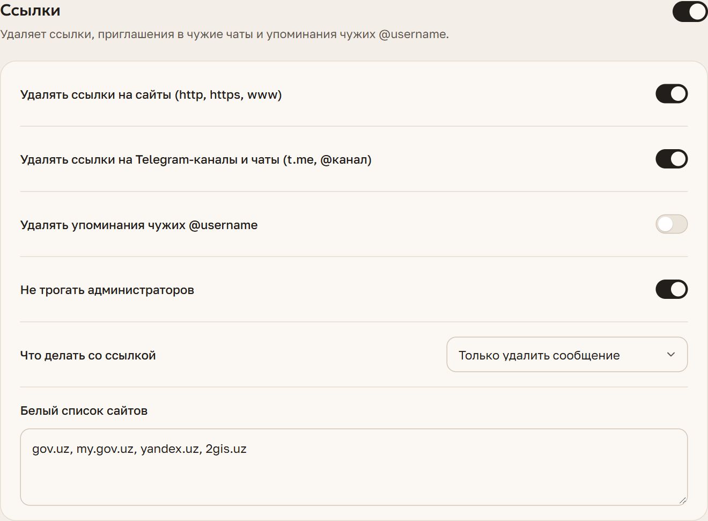Focus the Белый список сайтов text area
708x521 pixels.
coord(354,467)
